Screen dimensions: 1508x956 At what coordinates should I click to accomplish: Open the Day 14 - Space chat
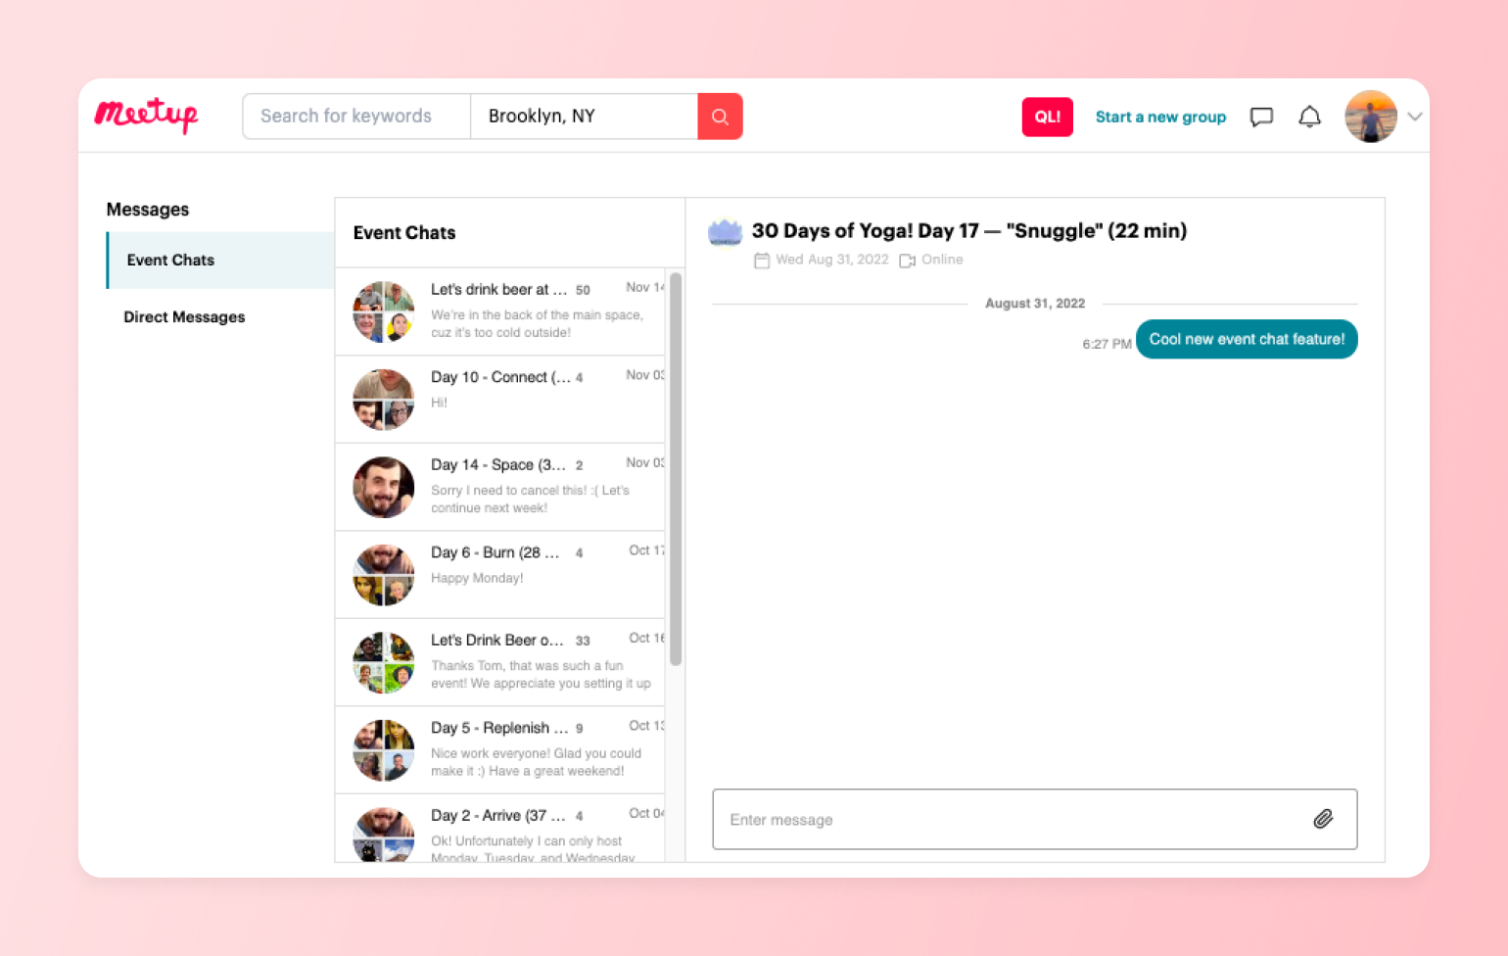pos(500,487)
